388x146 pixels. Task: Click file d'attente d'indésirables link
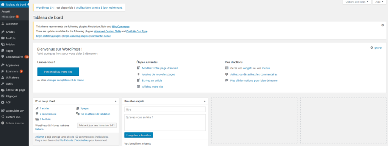coord(74,140)
